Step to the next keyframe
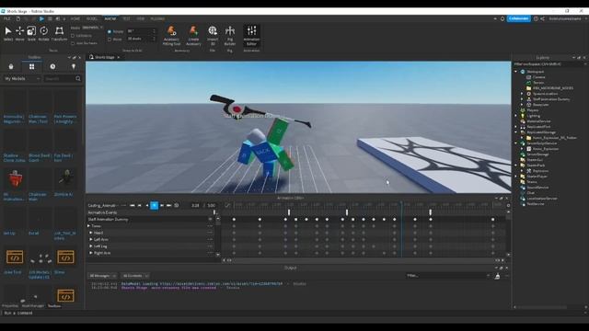 click(x=162, y=205)
